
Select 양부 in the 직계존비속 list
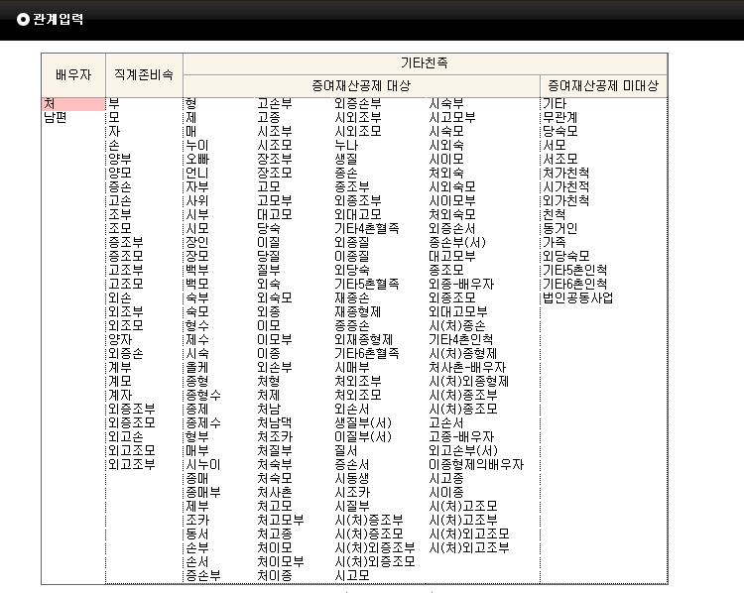pos(119,159)
